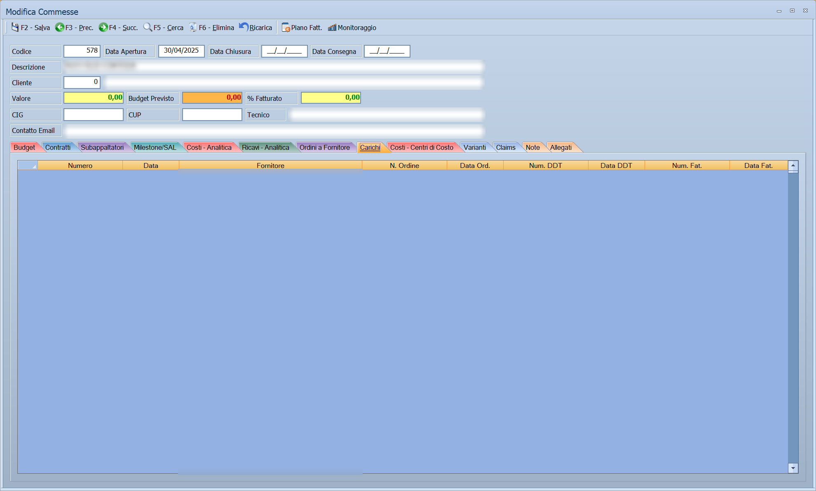
Task: Click the Ricarica blue undo arrow icon
Action: click(244, 27)
